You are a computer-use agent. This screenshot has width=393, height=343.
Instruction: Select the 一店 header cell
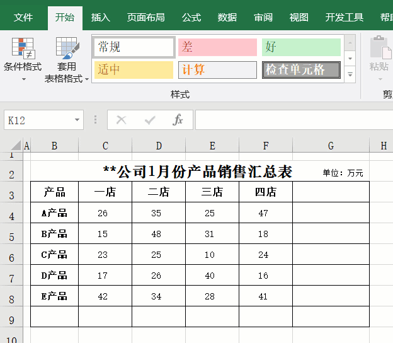[105, 192]
